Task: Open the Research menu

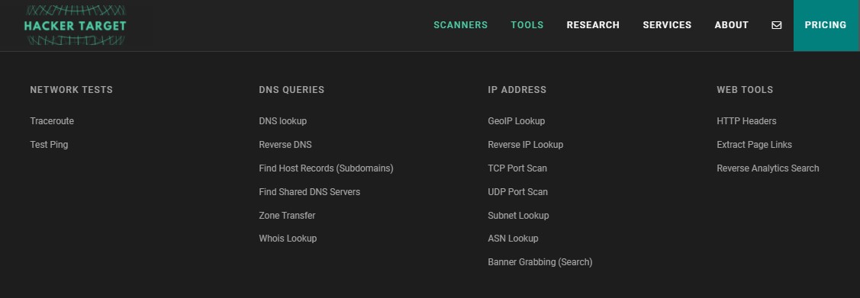Action: (593, 25)
